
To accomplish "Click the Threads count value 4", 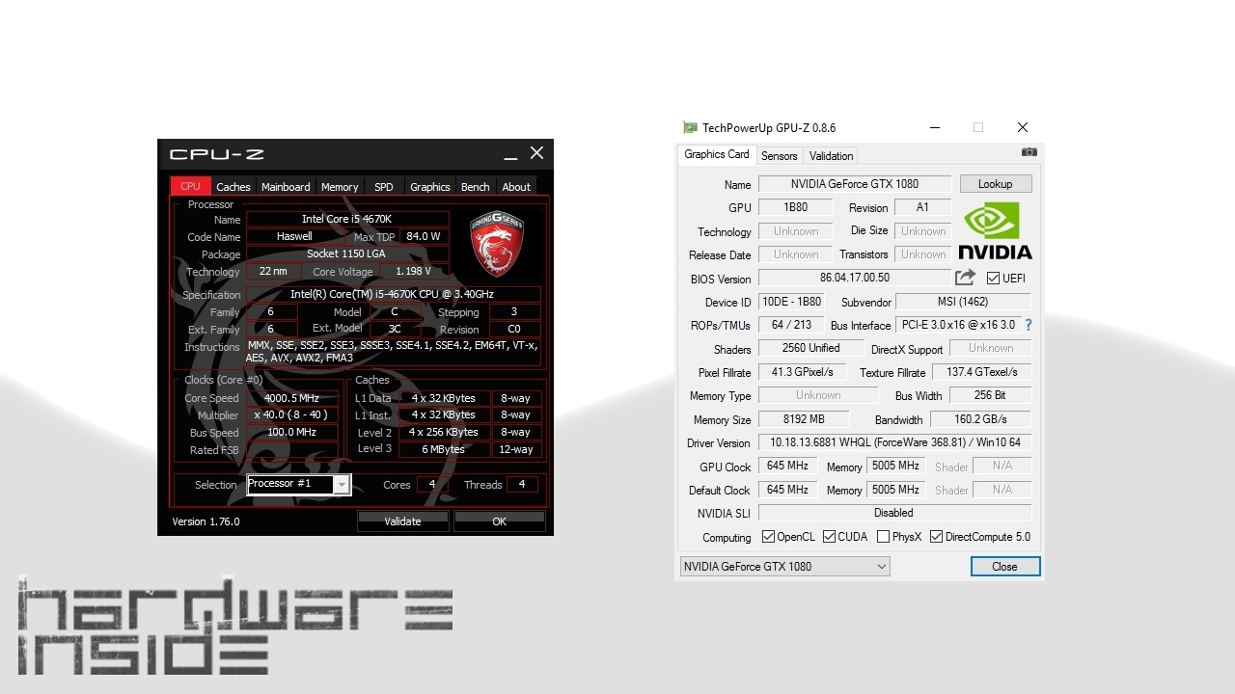I will pyautogui.click(x=522, y=485).
